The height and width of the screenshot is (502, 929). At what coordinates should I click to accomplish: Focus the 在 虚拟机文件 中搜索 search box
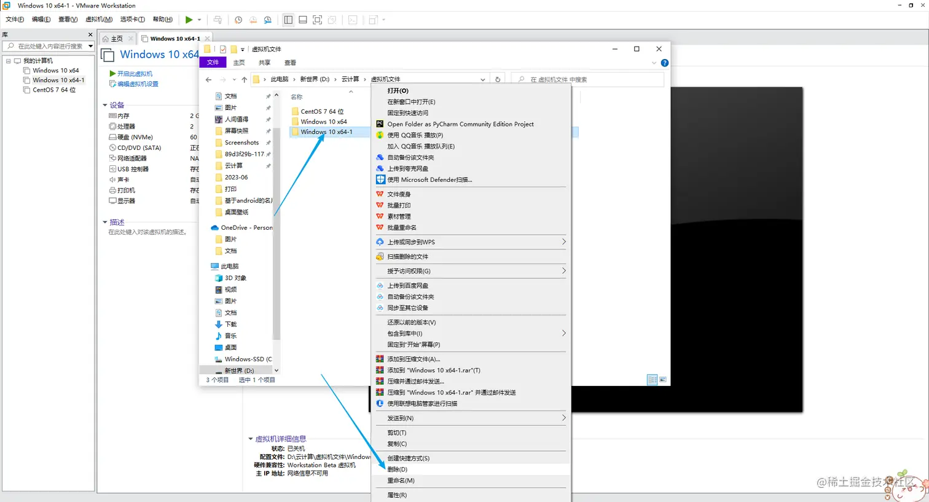pyautogui.click(x=588, y=79)
